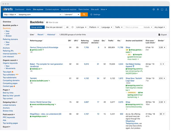The image size is (171, 133).
Task: Open the *.domain/* mode dropdown
Action: pyautogui.click(x=71, y=14)
